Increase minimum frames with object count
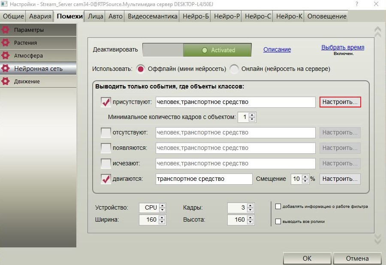The height and width of the screenshot is (265, 386). coord(252,115)
